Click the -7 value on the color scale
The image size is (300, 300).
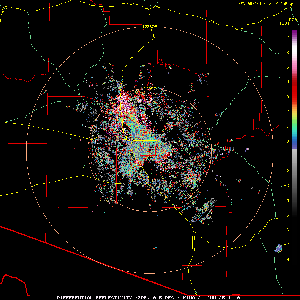(x=286, y=244)
